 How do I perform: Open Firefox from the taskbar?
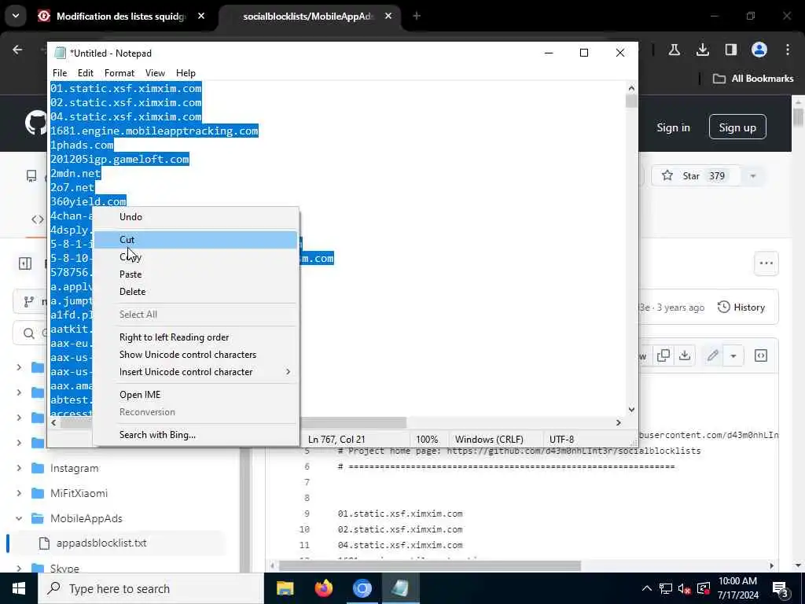pos(323,588)
